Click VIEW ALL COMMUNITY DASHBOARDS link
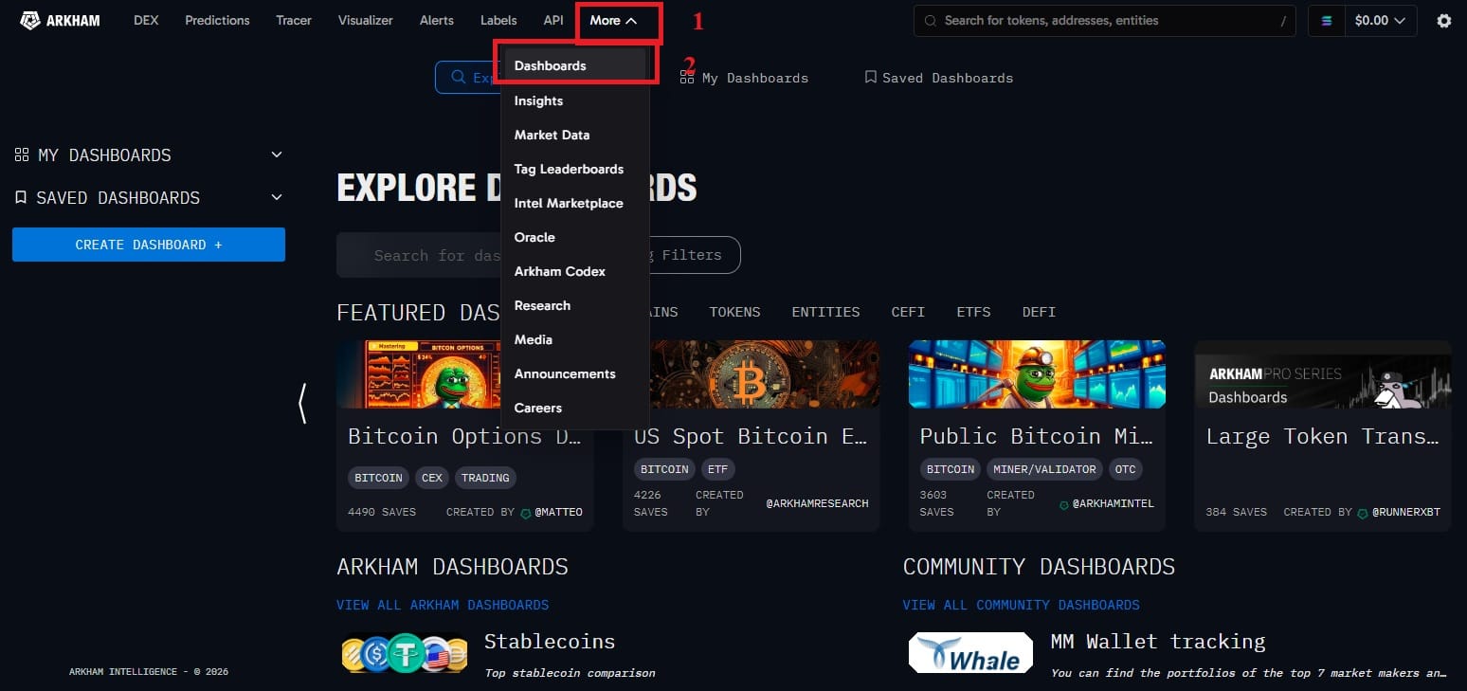Image resolution: width=1467 pixels, height=691 pixels. [x=1022, y=605]
